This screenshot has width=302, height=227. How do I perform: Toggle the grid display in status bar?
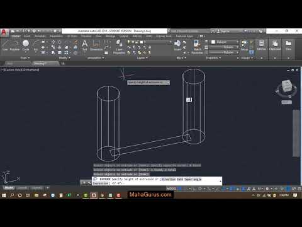tap(180, 189)
